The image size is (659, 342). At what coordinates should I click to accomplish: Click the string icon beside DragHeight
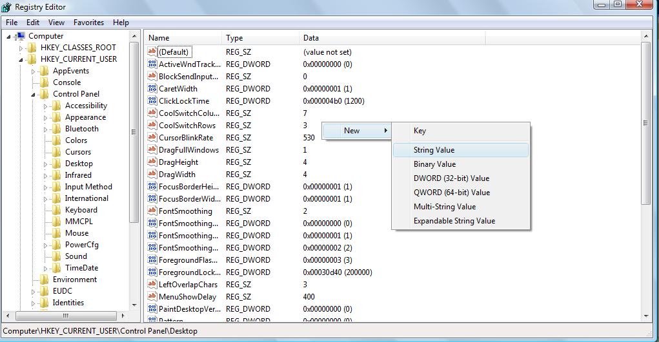[x=152, y=162]
